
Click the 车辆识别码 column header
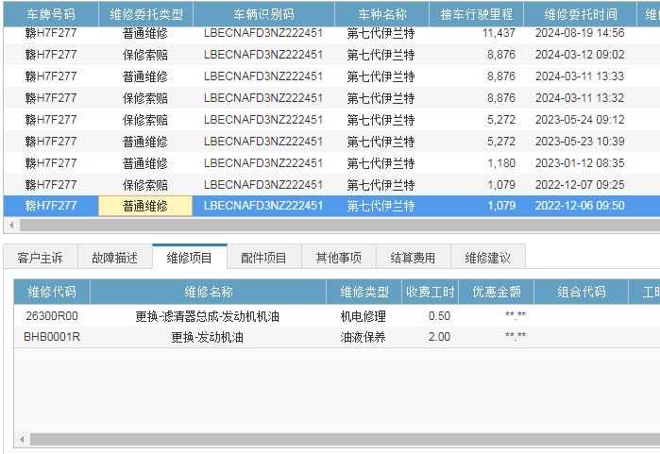click(x=263, y=14)
